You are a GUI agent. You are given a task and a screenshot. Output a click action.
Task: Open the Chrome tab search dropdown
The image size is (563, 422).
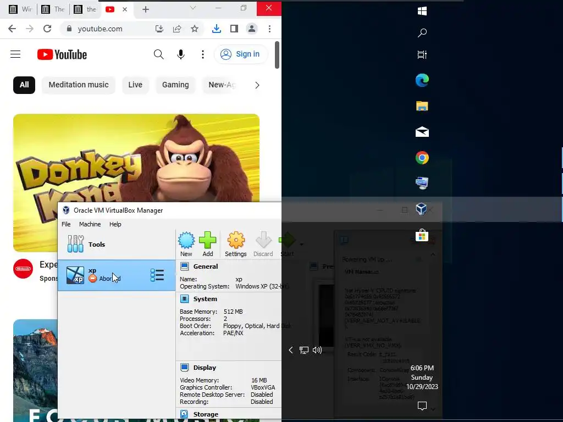click(x=193, y=8)
